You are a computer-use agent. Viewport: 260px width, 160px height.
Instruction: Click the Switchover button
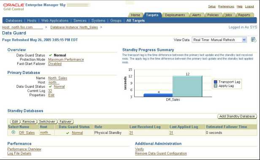point(47,122)
